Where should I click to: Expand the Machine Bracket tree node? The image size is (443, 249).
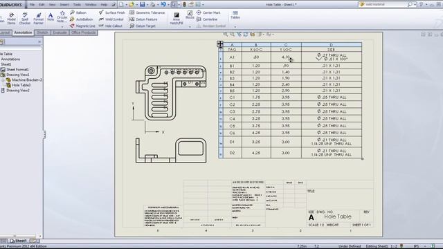(3, 80)
